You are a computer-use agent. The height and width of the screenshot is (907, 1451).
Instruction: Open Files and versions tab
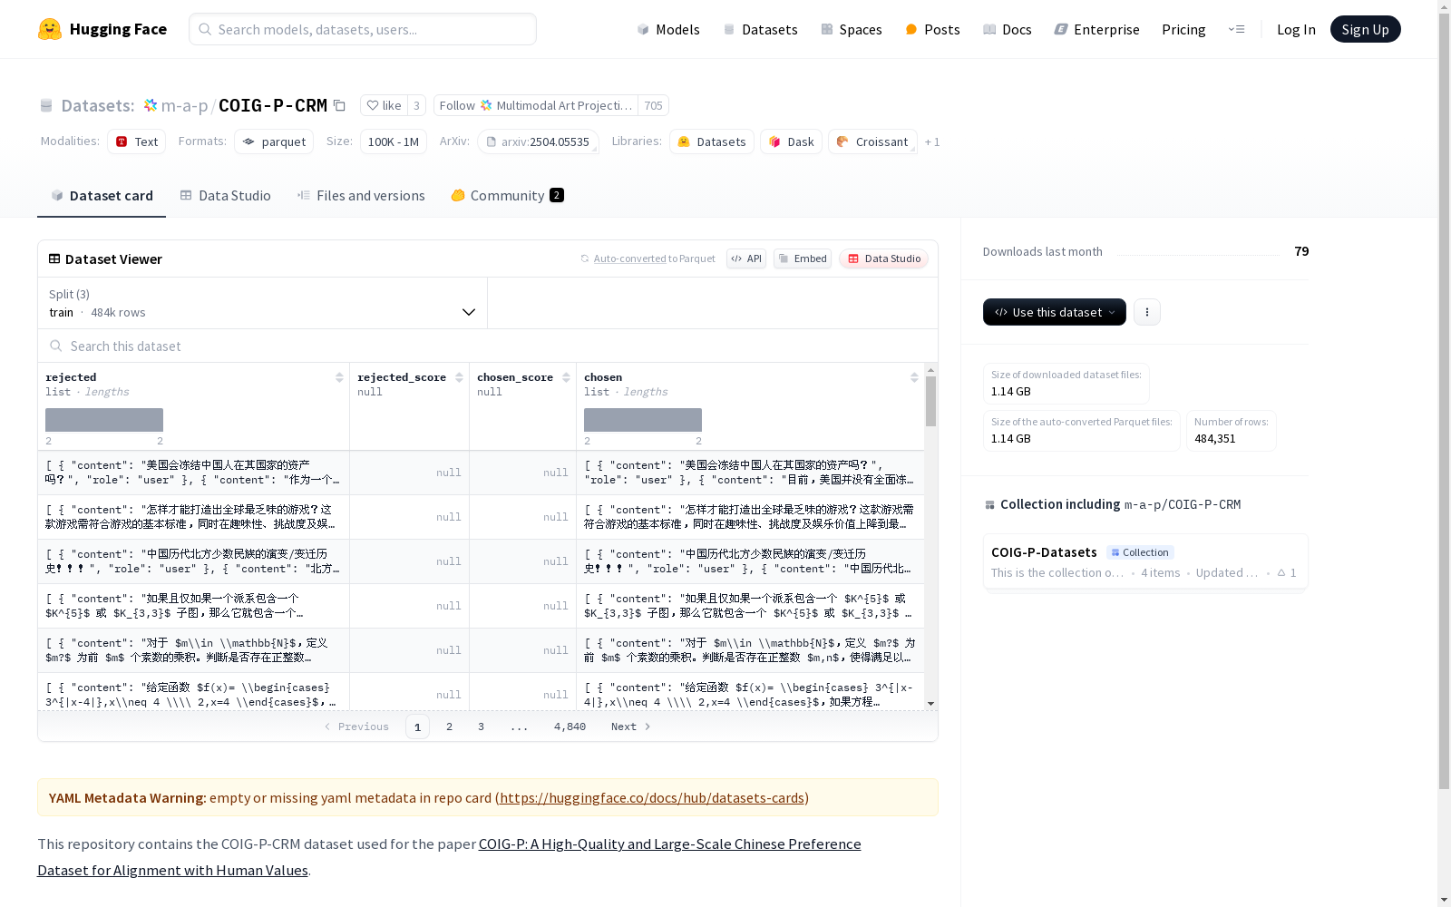[x=361, y=195]
